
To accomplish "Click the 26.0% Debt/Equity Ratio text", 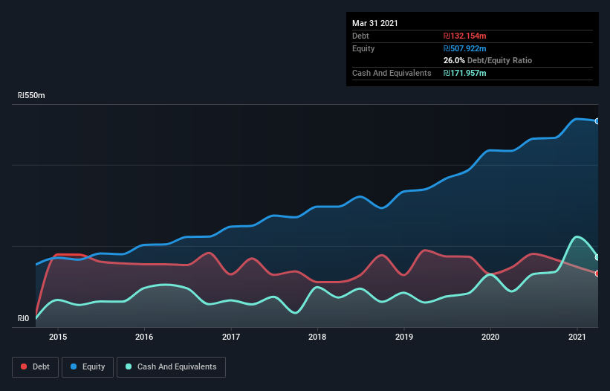I will [488, 60].
